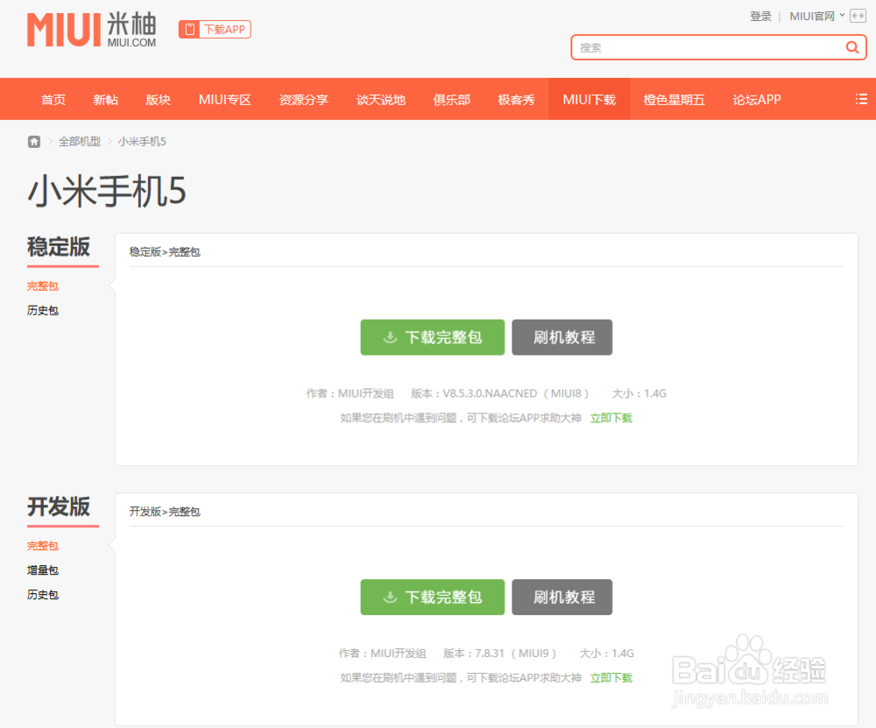Open 谈天说地 in navigation bar
876x728 pixels.
click(381, 100)
